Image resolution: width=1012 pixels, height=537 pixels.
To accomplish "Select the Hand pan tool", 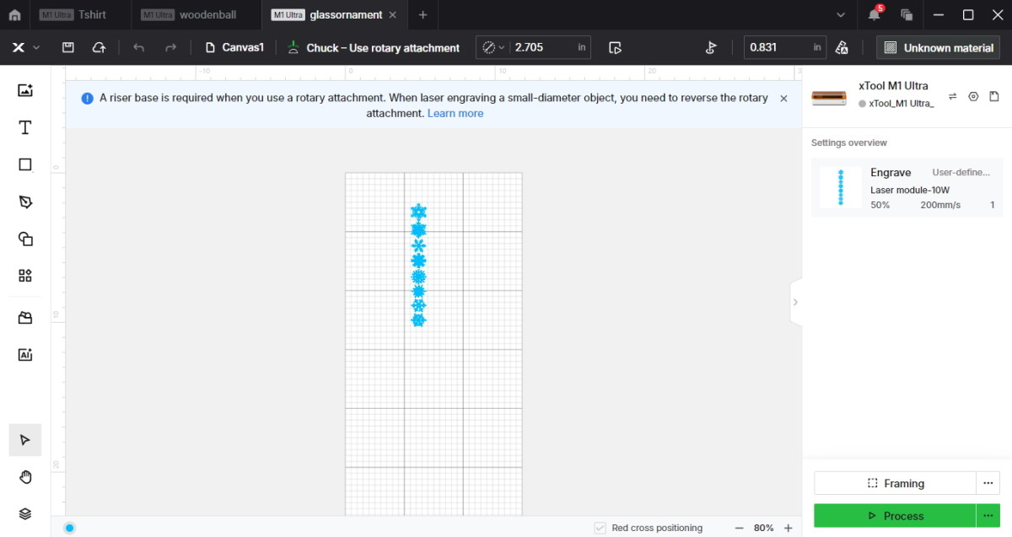I will coord(25,477).
